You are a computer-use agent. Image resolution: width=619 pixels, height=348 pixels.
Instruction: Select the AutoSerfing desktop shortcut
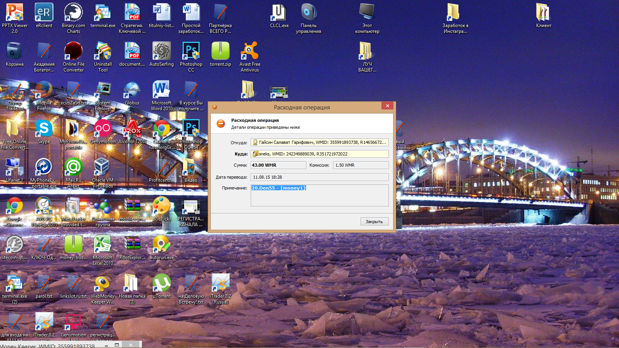[162, 54]
